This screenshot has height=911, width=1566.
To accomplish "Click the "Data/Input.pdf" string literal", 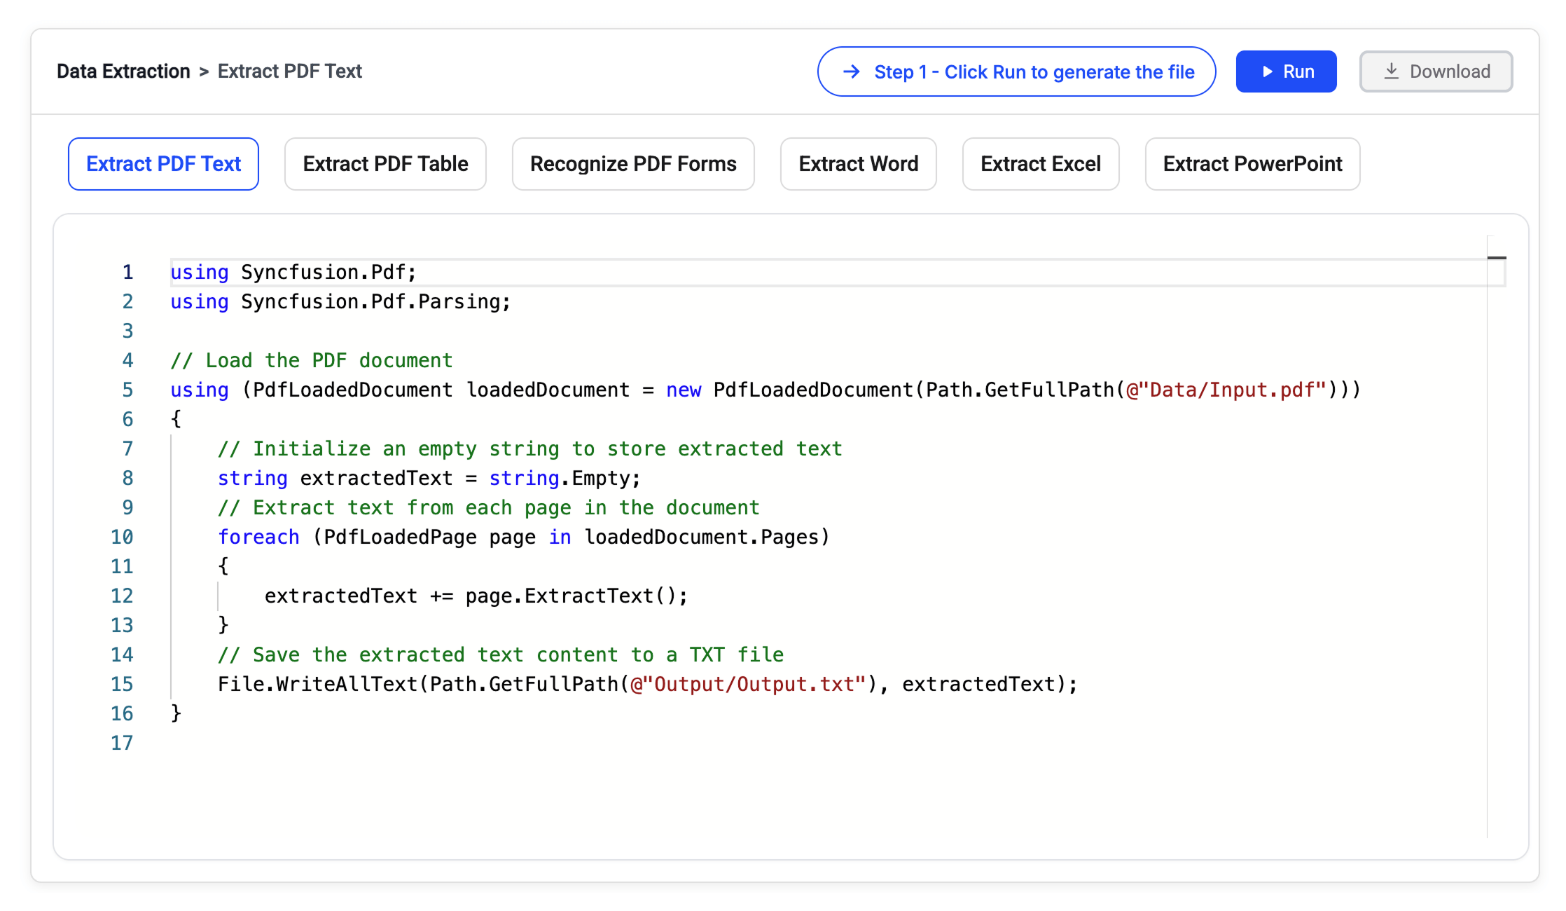I will click(x=1226, y=390).
